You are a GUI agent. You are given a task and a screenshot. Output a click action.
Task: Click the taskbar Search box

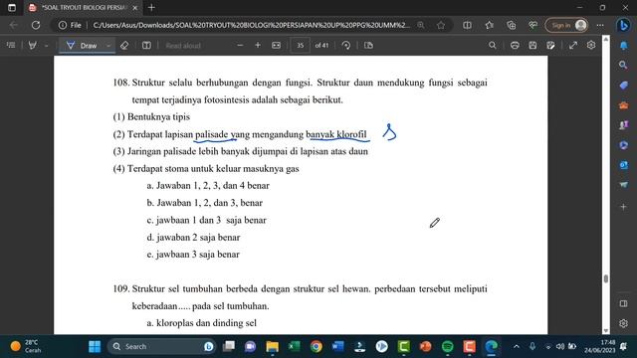coord(161,347)
